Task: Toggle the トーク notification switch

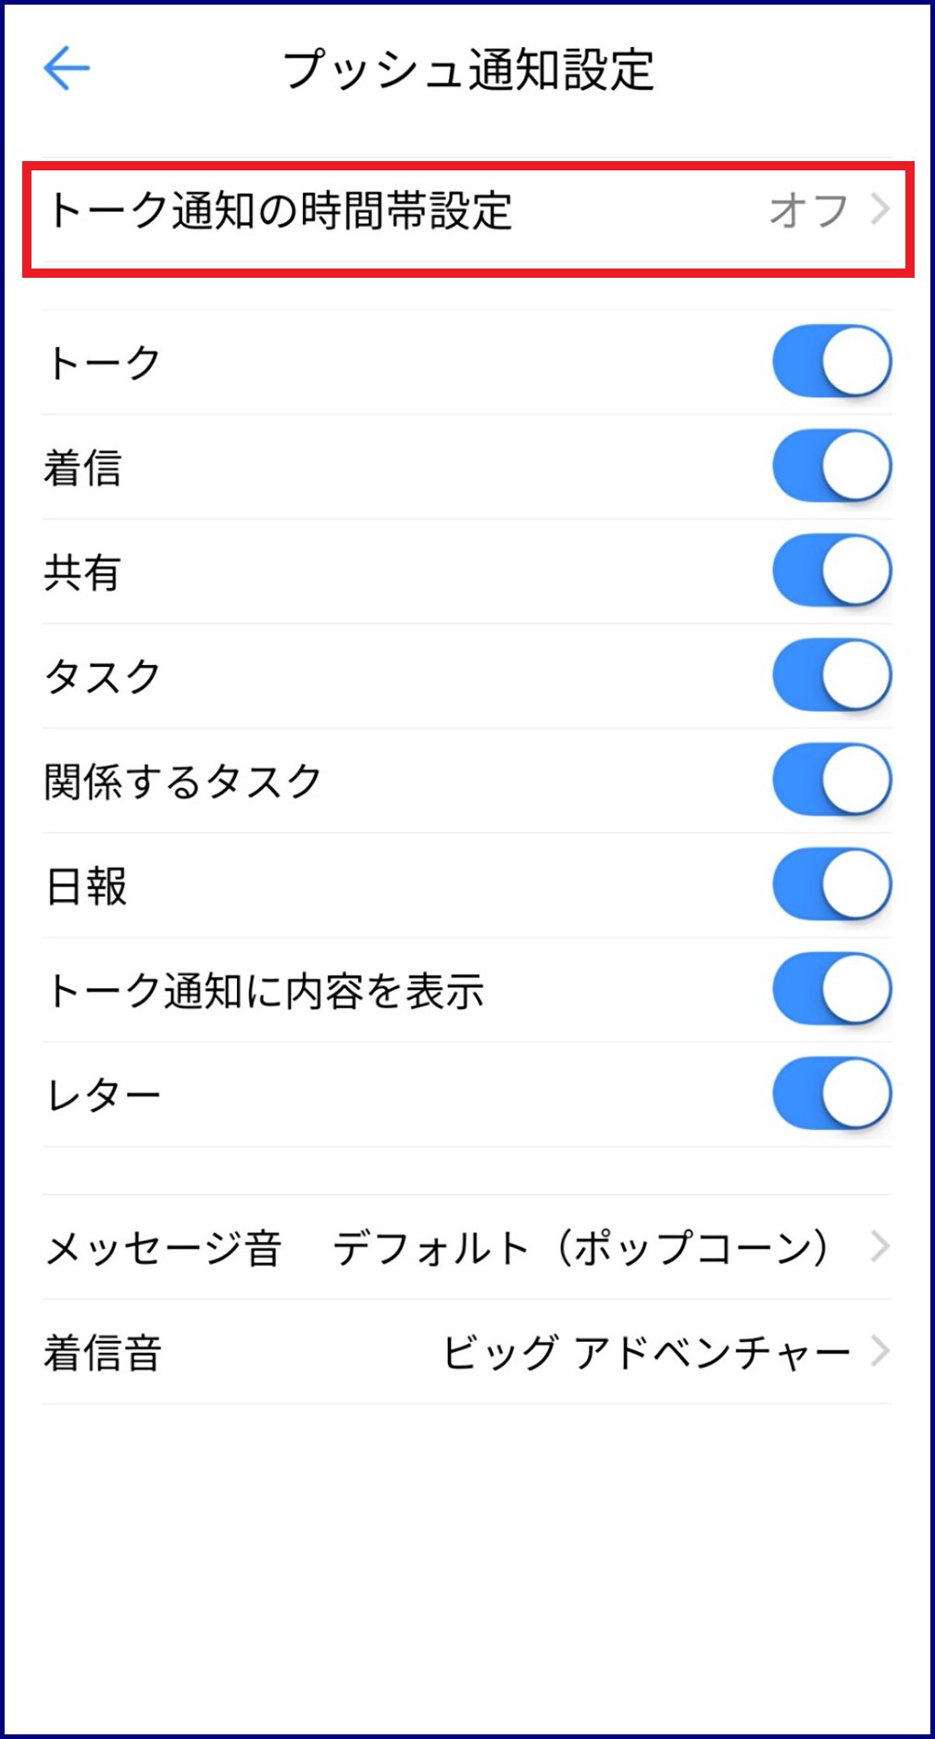Action: 831,361
